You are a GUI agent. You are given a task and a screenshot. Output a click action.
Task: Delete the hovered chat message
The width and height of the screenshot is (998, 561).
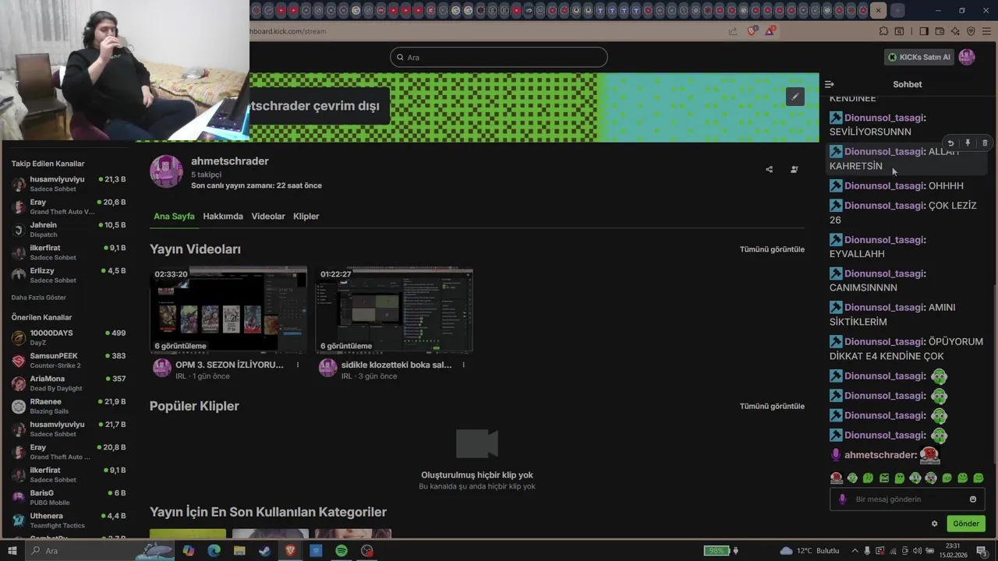tap(985, 143)
